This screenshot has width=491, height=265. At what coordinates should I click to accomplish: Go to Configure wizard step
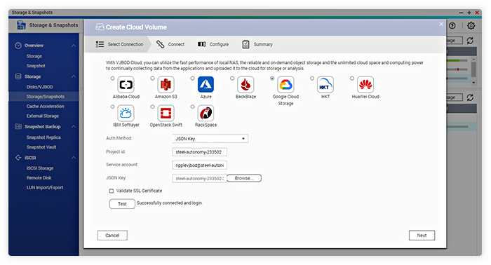(213, 44)
